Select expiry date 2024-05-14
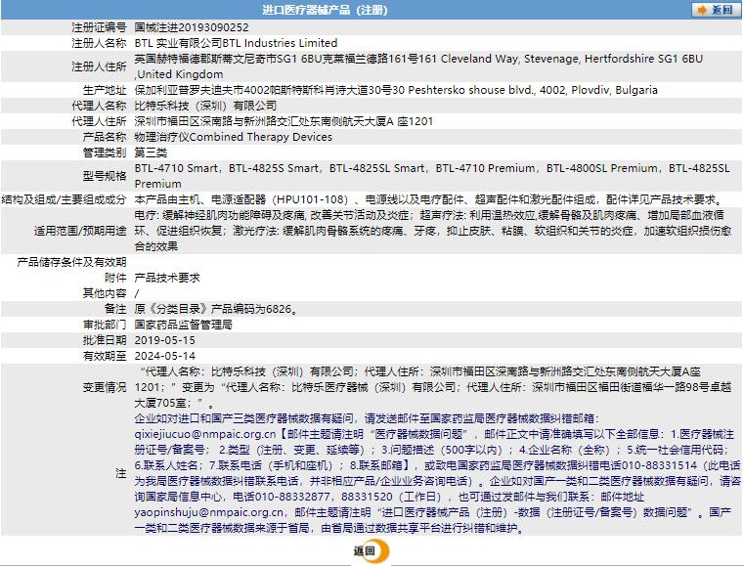The height and width of the screenshot is (566, 744). [164, 356]
